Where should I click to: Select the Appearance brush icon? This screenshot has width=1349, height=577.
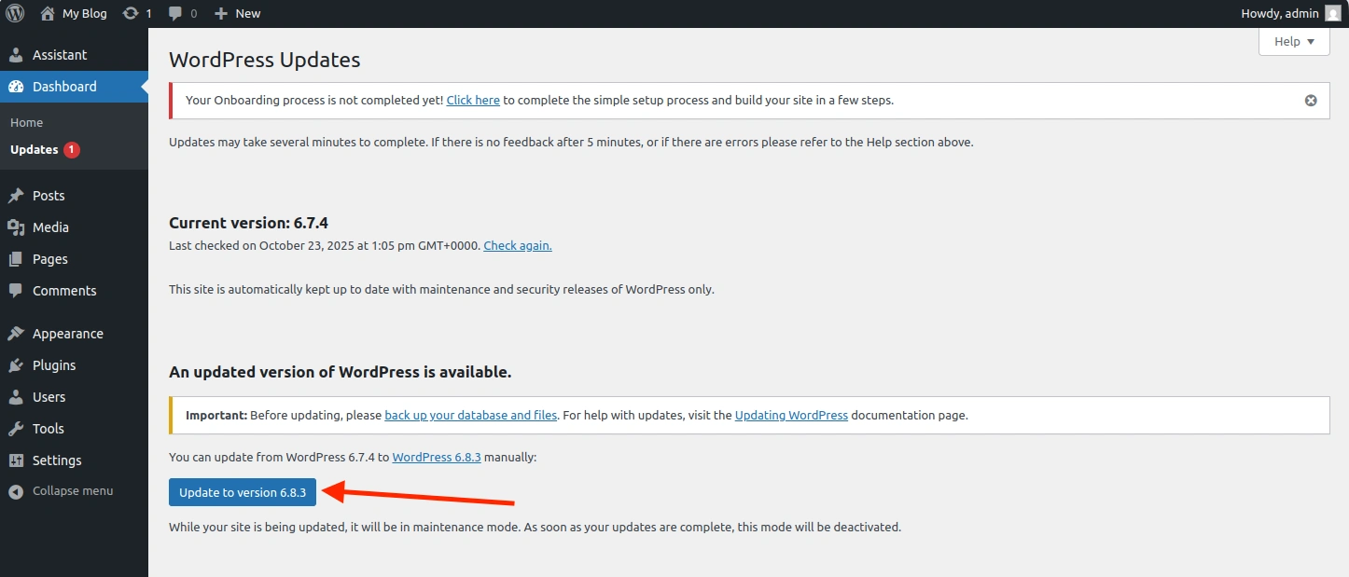point(16,333)
